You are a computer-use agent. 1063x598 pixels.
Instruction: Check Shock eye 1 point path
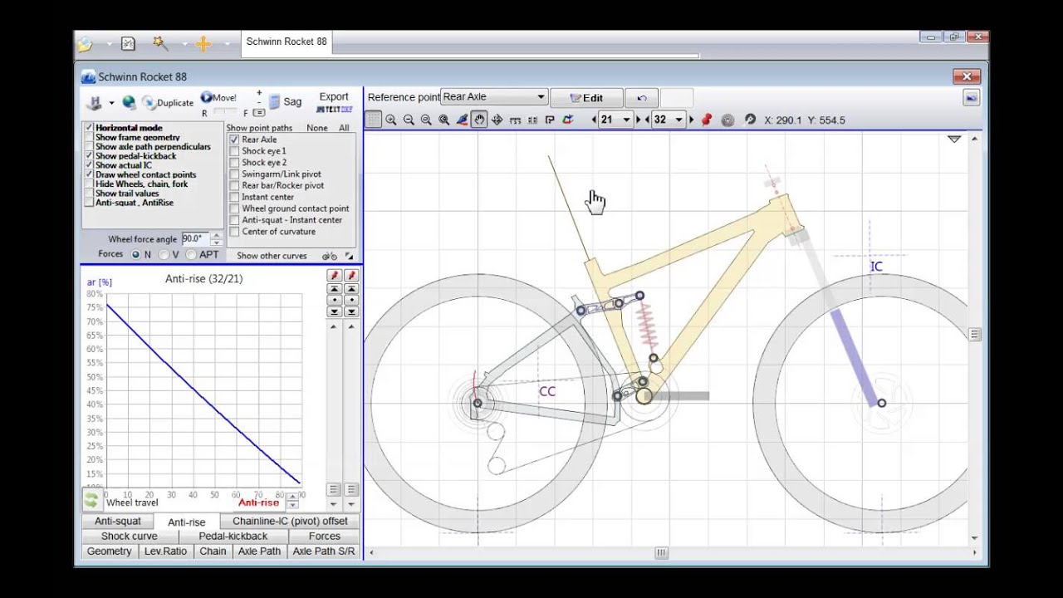tap(234, 151)
